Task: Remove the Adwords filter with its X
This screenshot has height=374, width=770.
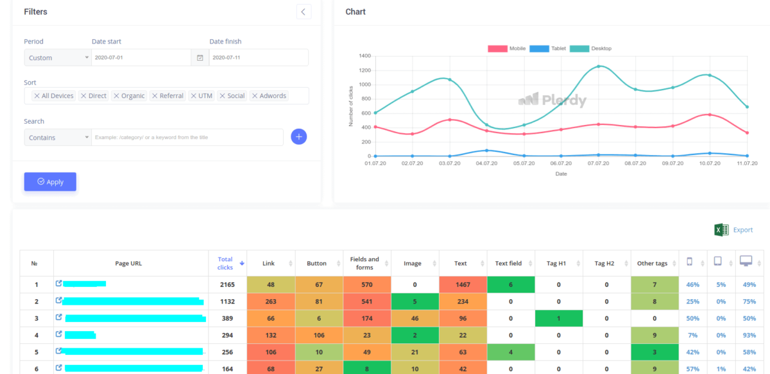Action: (255, 95)
